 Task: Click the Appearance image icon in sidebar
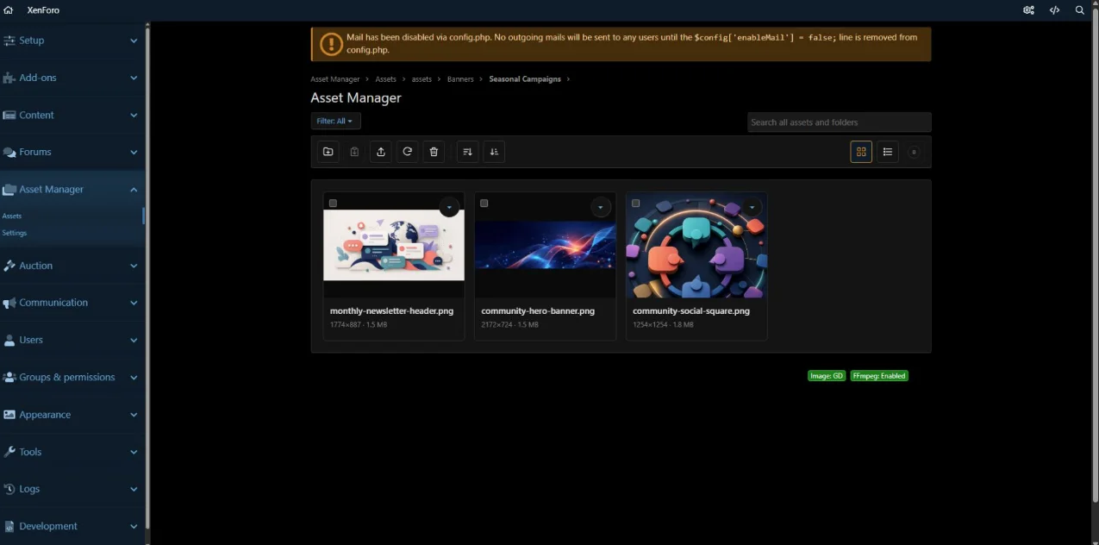(x=9, y=415)
